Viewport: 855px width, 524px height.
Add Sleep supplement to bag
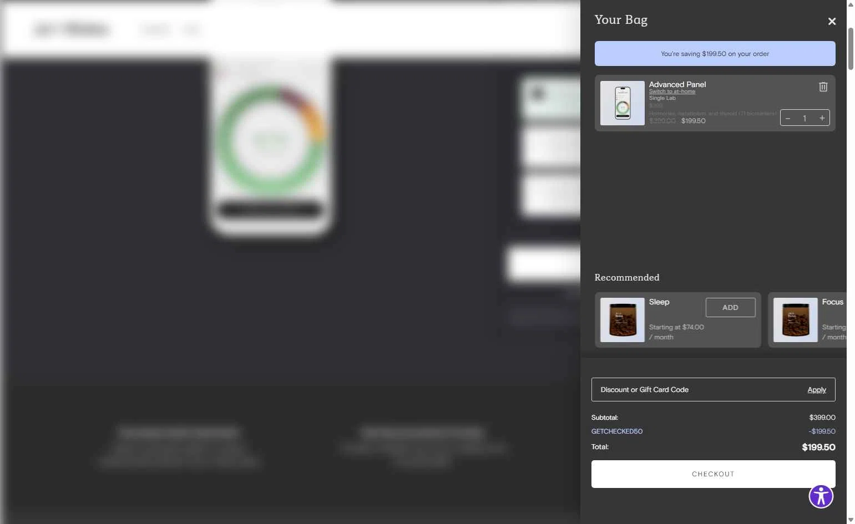730,307
